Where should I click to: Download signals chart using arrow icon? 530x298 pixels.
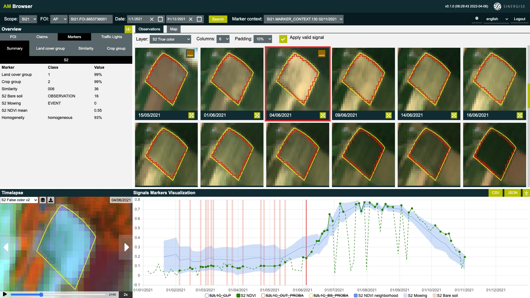tap(526, 193)
